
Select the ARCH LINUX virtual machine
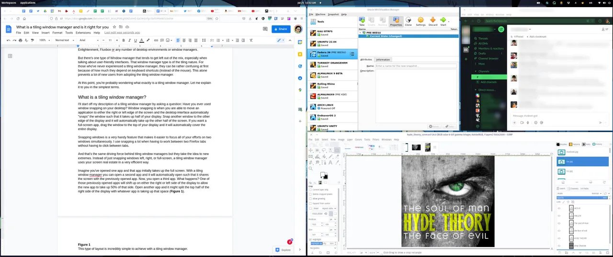[x=332, y=106]
